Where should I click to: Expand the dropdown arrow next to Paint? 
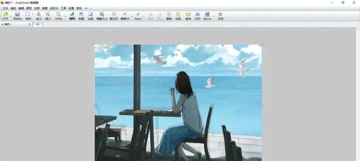pos(144,16)
